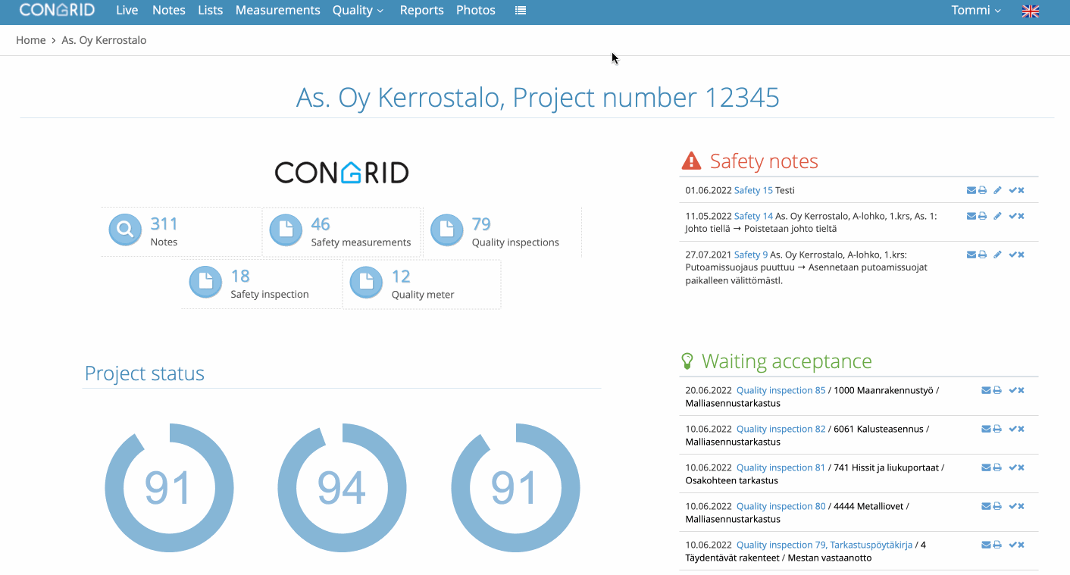Click the document icon for Quality meter
This screenshot has height=575, width=1070.
coord(366,282)
